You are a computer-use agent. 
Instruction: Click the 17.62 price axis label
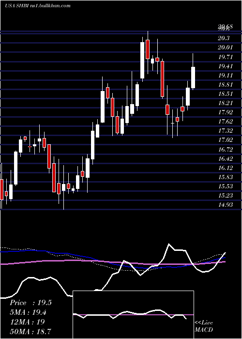[x=226, y=121]
